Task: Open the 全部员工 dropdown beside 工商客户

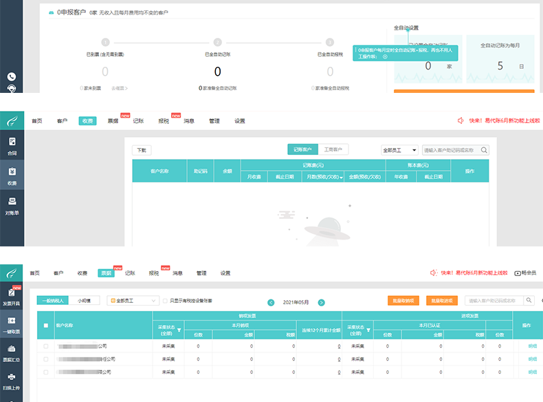Action: pyautogui.click(x=399, y=150)
